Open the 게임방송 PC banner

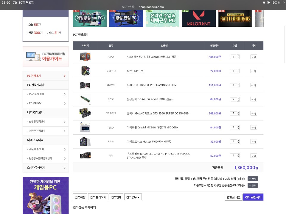pos(90,18)
